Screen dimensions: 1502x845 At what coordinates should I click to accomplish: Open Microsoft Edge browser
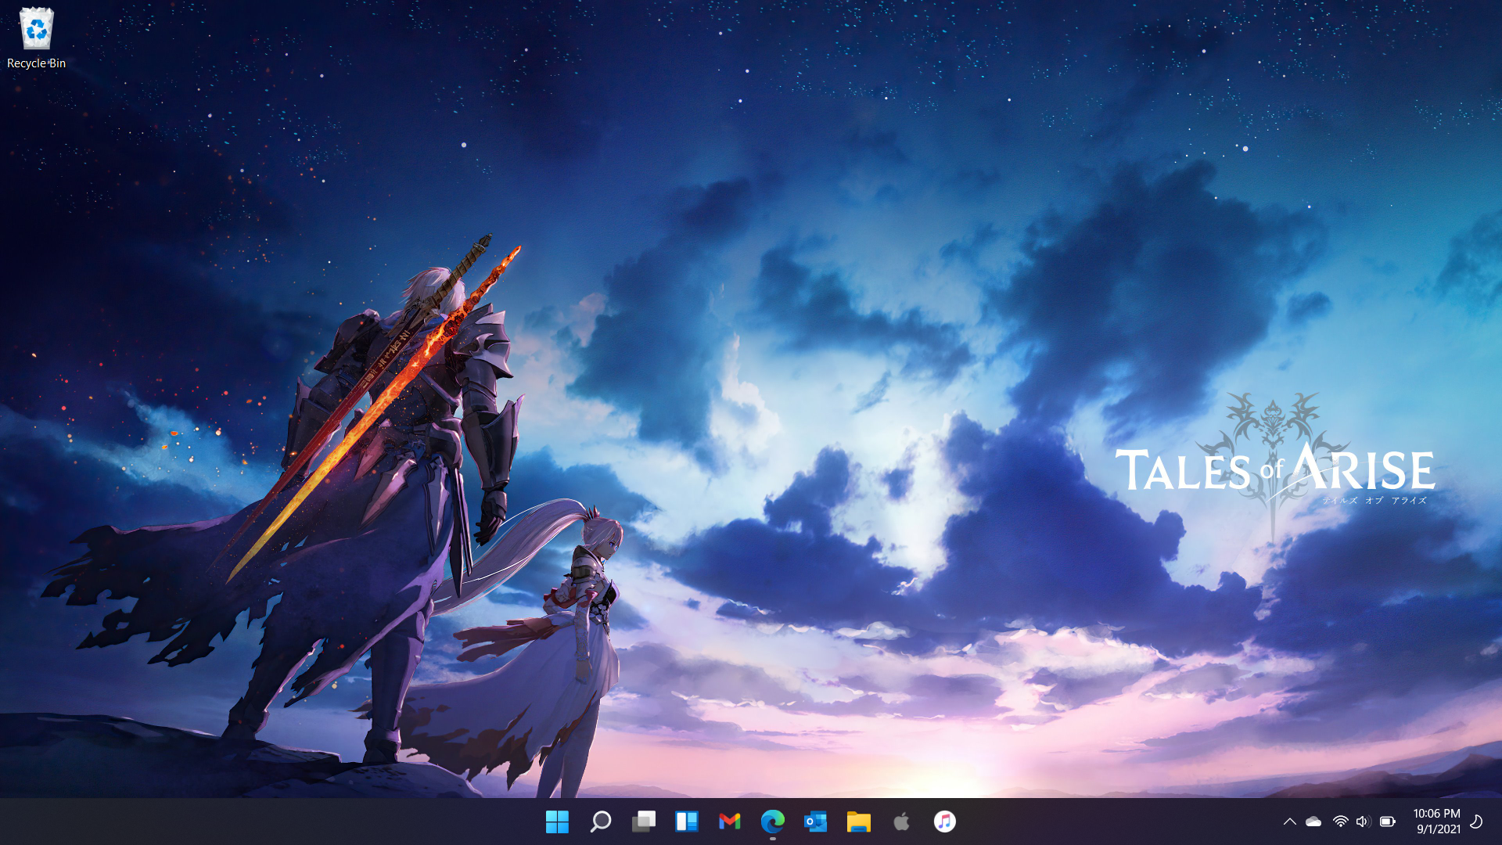tap(772, 822)
